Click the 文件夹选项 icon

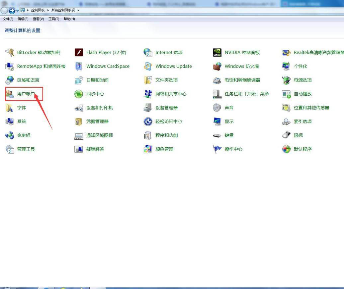click(148, 80)
